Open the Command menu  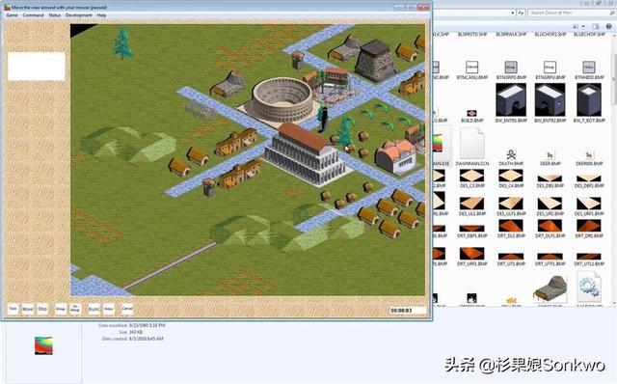pos(33,15)
